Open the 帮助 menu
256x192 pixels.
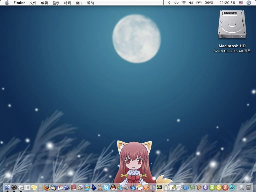pos(90,3)
